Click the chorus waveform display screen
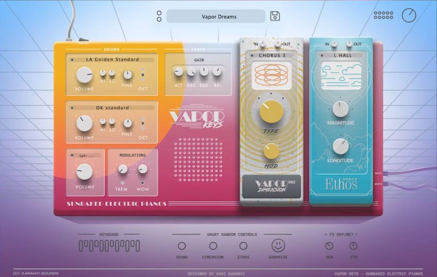This screenshot has height=277, width=437. click(x=271, y=75)
